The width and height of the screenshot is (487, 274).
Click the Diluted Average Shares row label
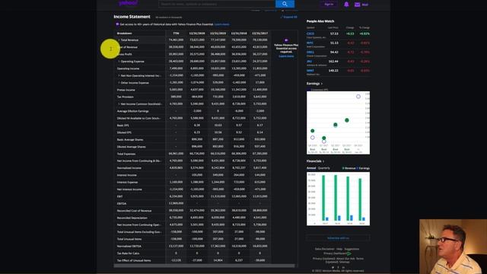[131, 147]
